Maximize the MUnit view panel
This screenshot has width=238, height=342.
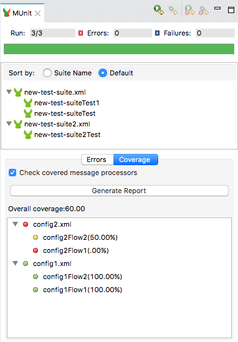(231, 10)
